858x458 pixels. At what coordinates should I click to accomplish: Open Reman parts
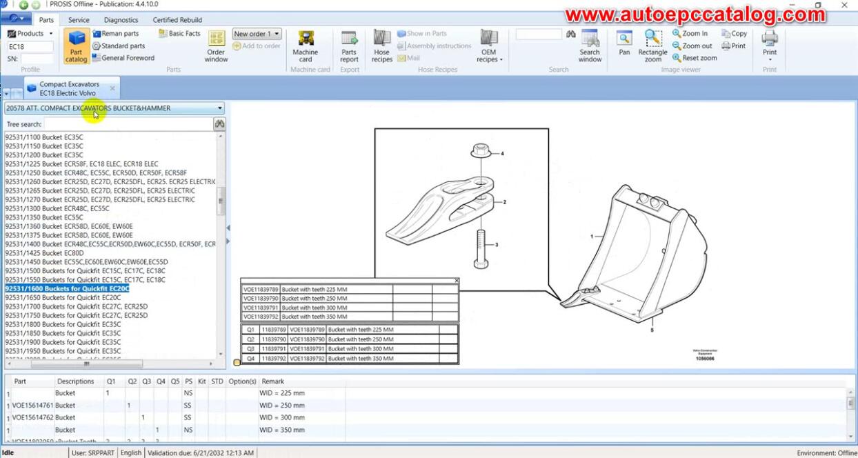[x=116, y=33]
